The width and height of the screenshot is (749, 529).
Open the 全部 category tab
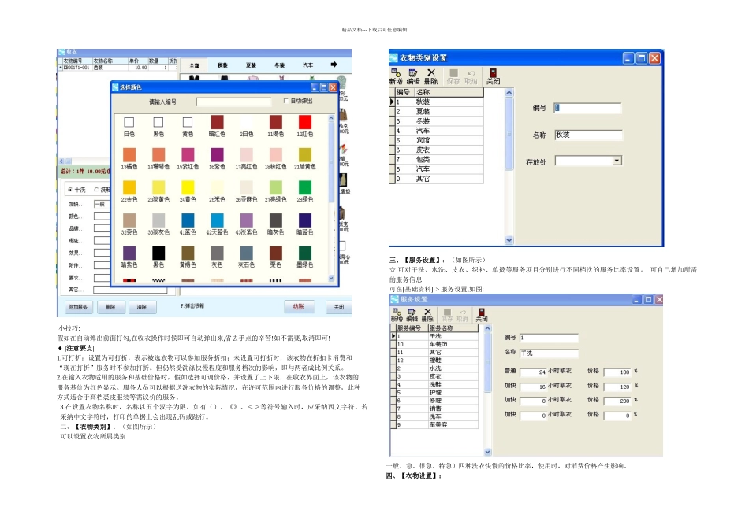[x=195, y=65]
